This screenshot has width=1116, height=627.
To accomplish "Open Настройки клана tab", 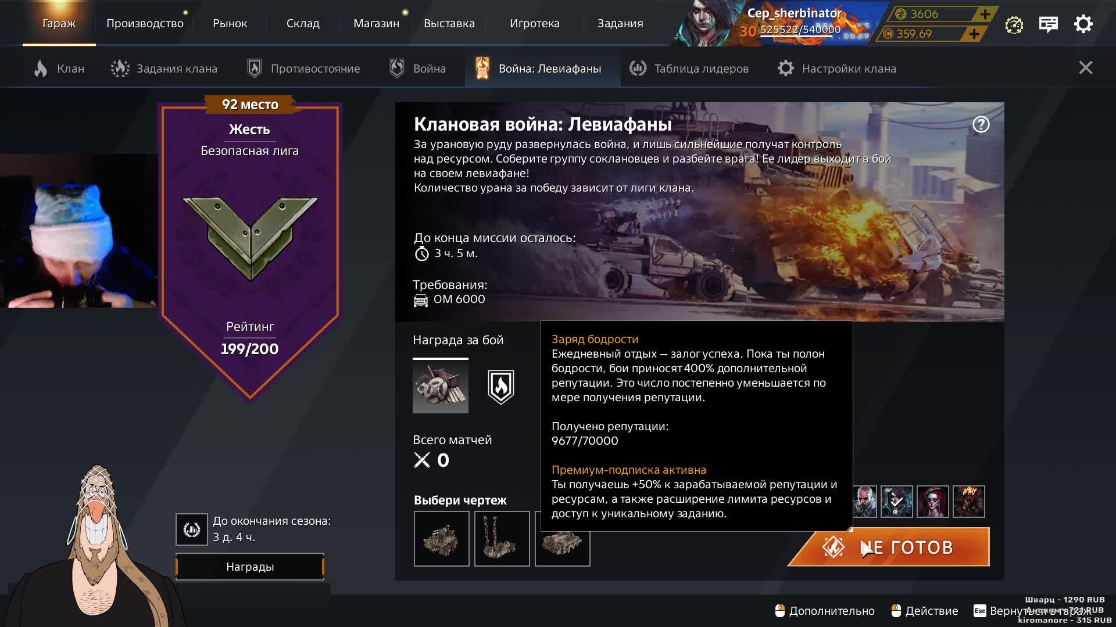I will [837, 69].
